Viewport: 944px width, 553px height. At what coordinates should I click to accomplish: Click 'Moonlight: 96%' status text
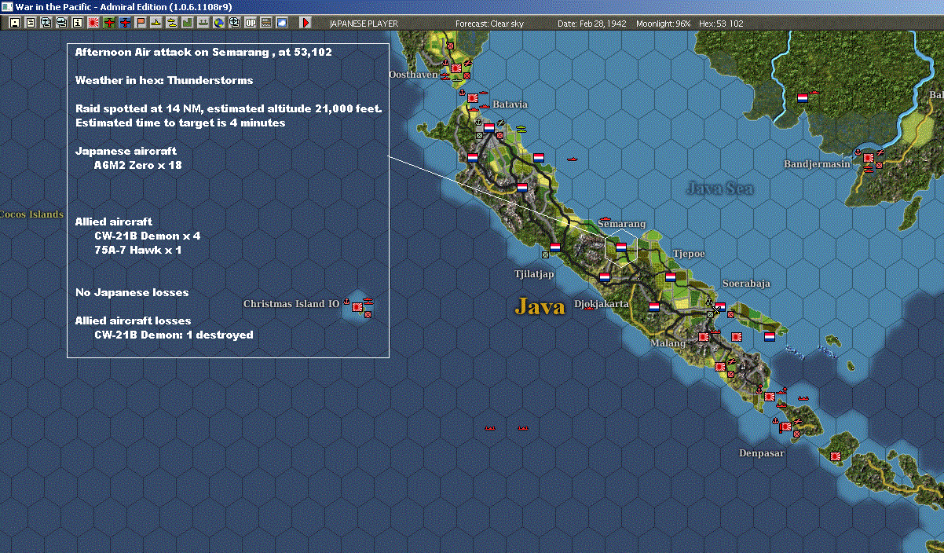coord(664,24)
